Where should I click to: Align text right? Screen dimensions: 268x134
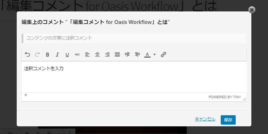point(107,55)
